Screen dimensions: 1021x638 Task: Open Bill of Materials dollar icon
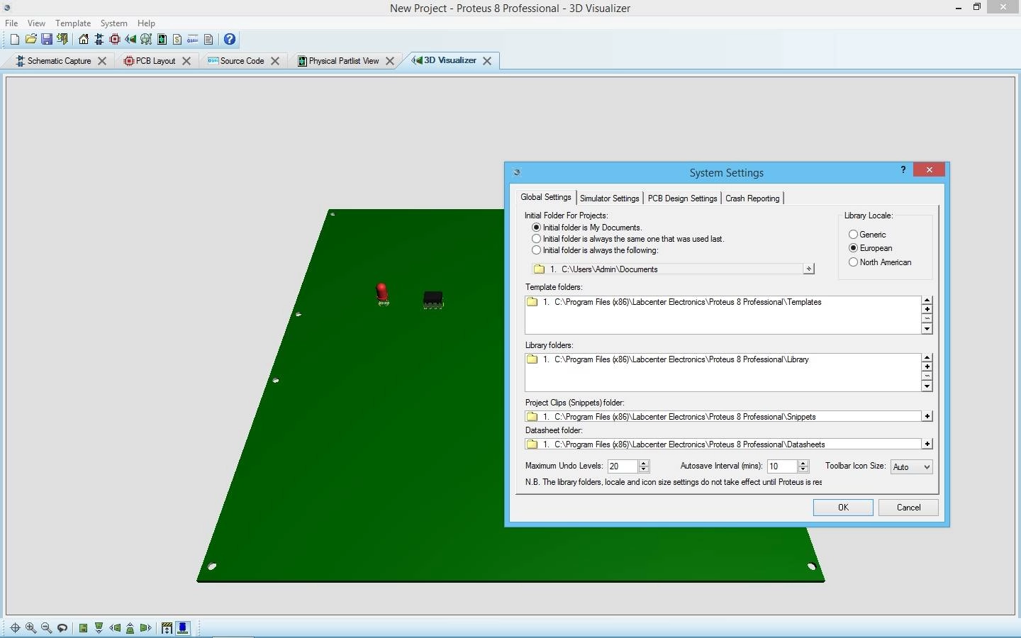tap(177, 40)
